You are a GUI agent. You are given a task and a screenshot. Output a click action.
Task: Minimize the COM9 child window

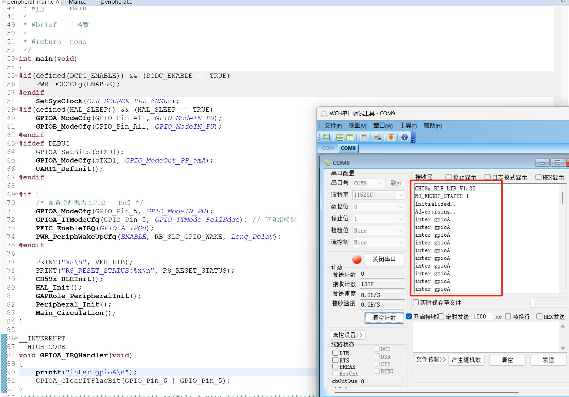click(542, 163)
